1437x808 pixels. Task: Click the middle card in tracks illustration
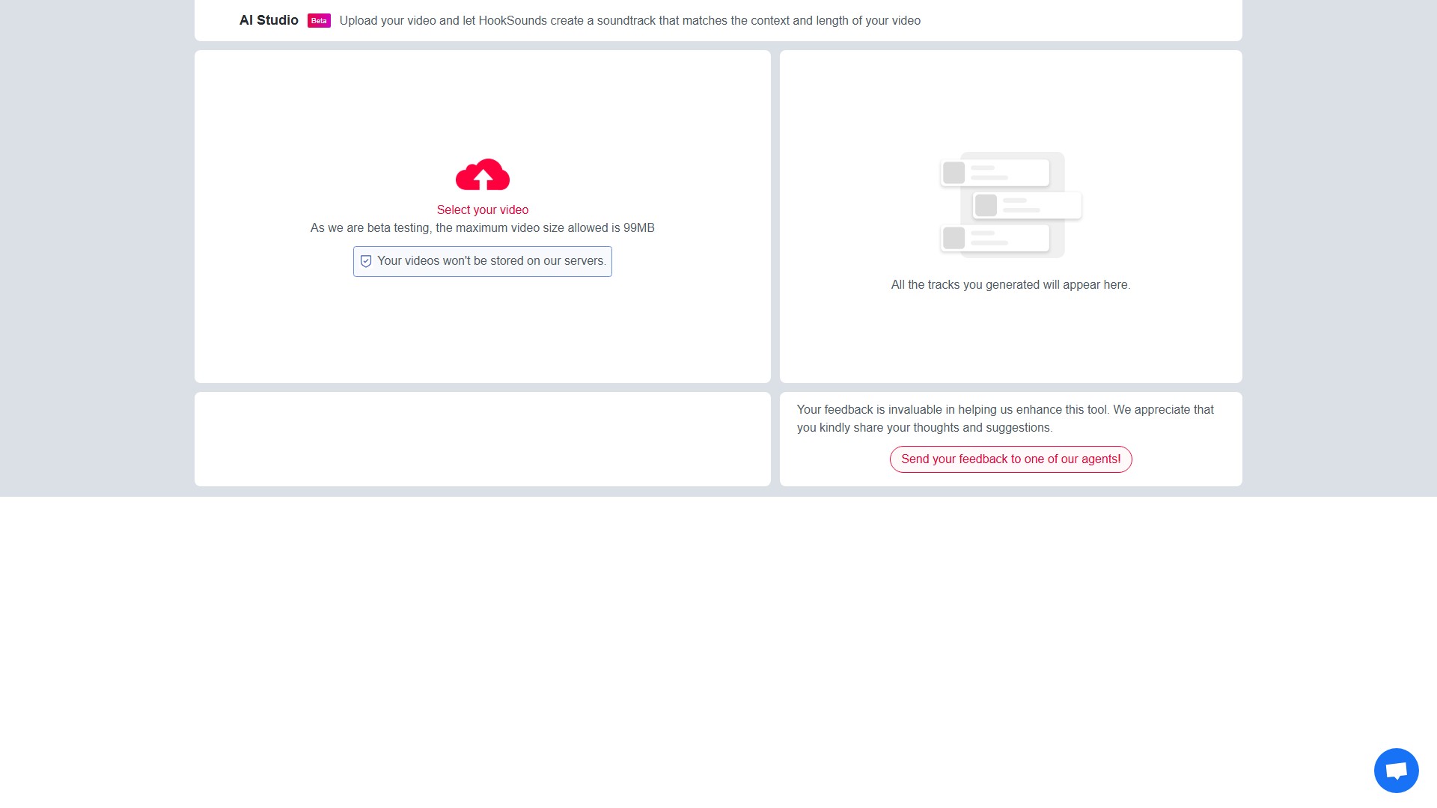pyautogui.click(x=1027, y=205)
